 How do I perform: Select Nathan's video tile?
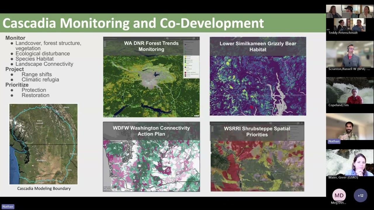coord(350,127)
